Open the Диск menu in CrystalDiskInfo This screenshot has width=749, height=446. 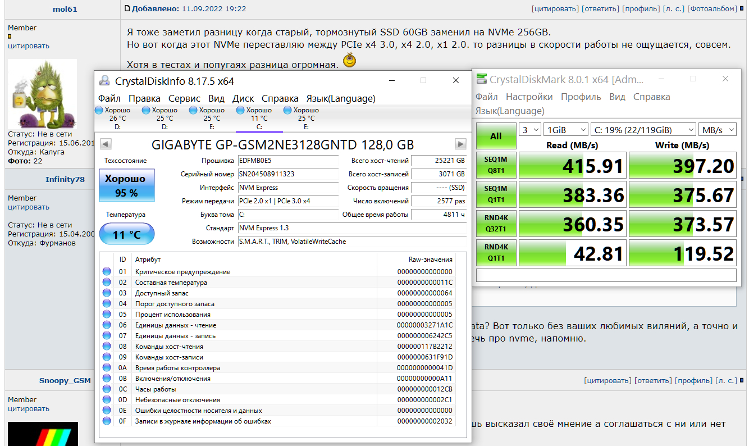point(243,99)
